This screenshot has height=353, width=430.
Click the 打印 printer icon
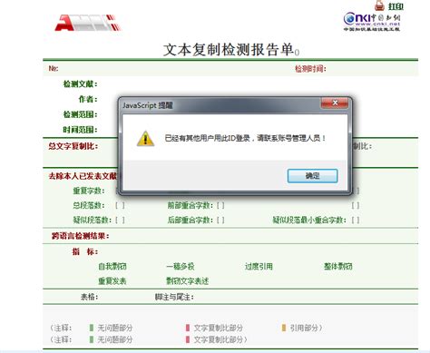click(379, 5)
